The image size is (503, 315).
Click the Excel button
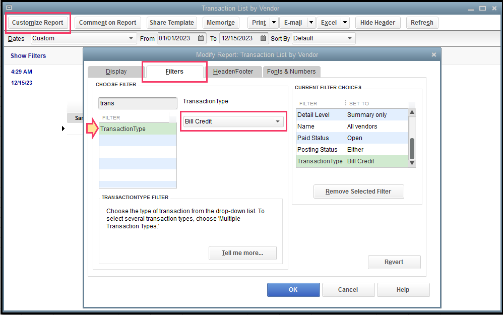[329, 23]
